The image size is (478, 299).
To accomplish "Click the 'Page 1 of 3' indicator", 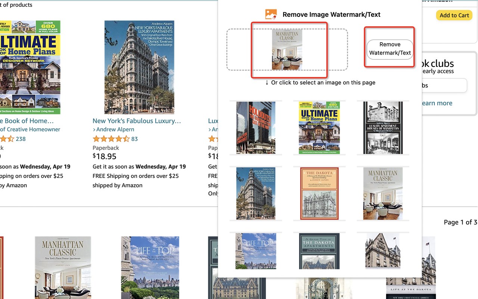I will coord(460,222).
